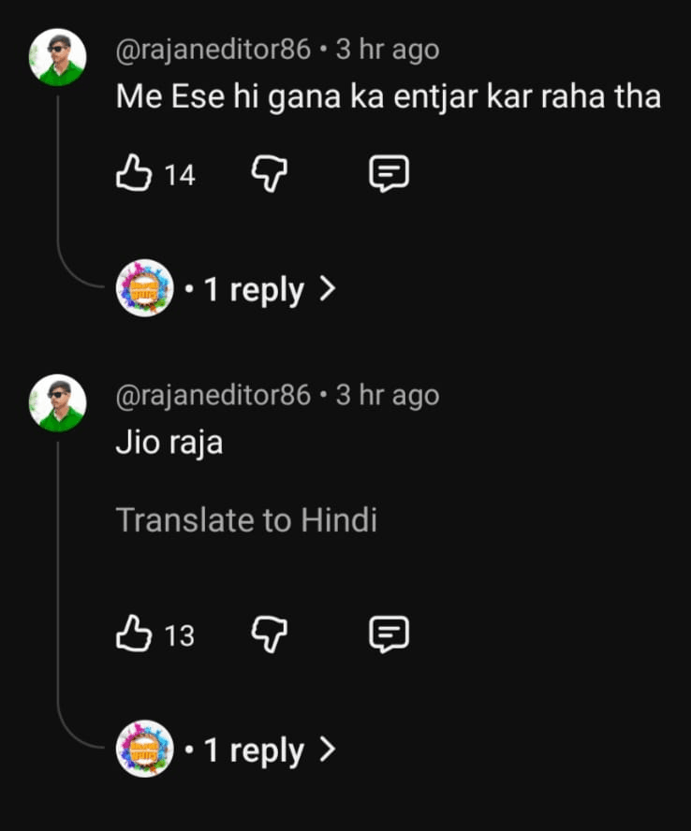Tap the "Jio raja" comment text
Image resolution: width=691 pixels, height=831 pixels.
point(169,443)
